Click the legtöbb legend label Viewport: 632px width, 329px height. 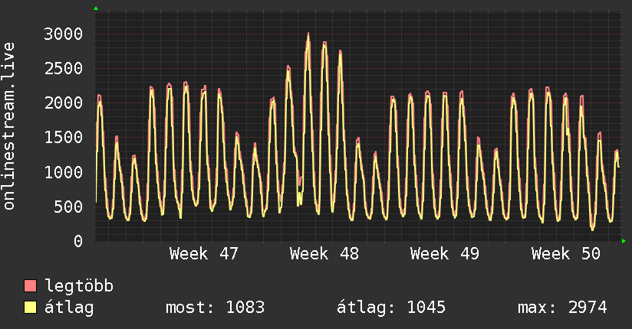point(79,286)
